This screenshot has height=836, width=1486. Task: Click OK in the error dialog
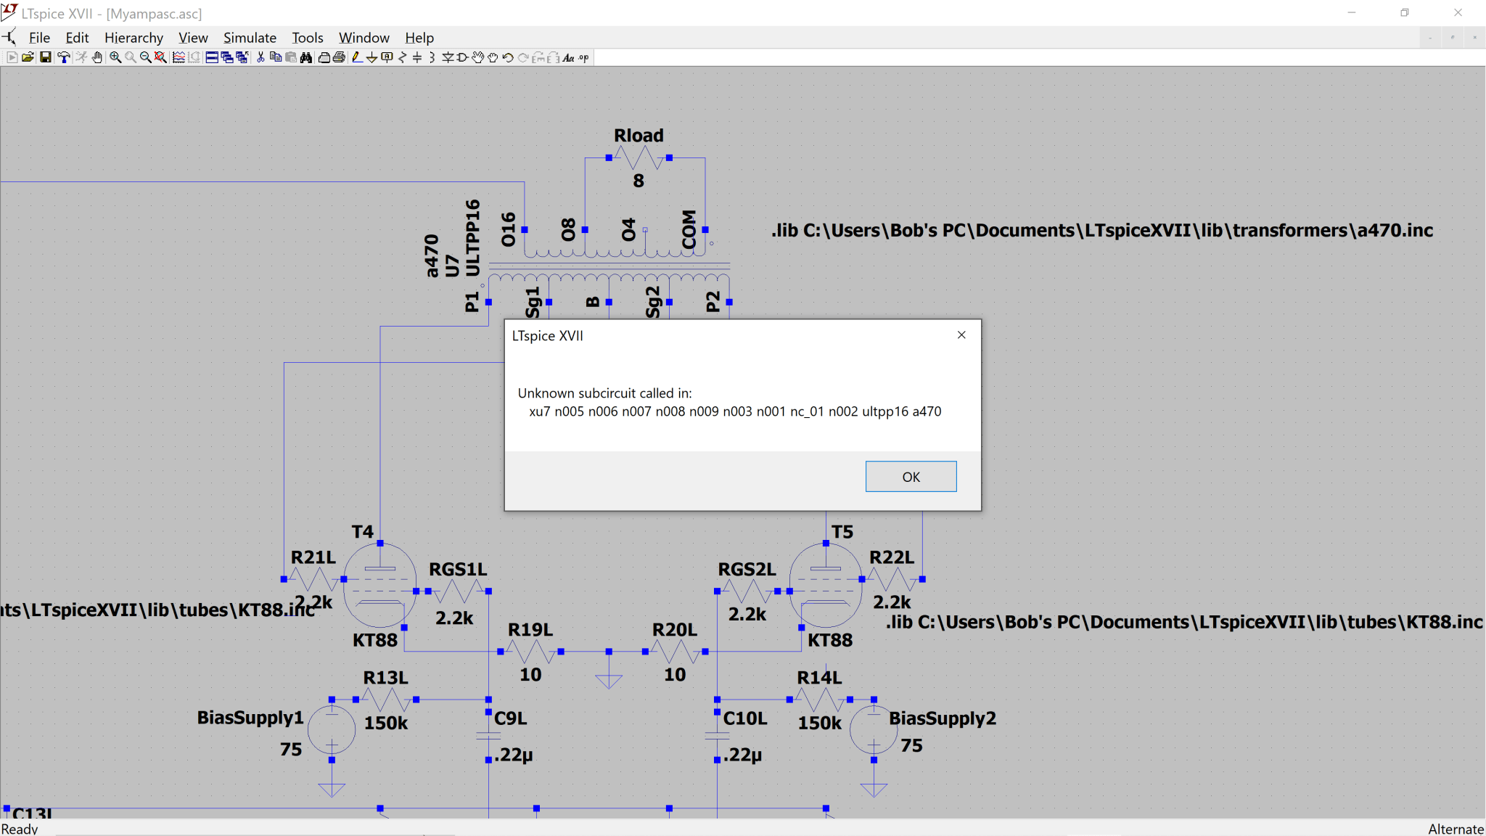pos(911,477)
